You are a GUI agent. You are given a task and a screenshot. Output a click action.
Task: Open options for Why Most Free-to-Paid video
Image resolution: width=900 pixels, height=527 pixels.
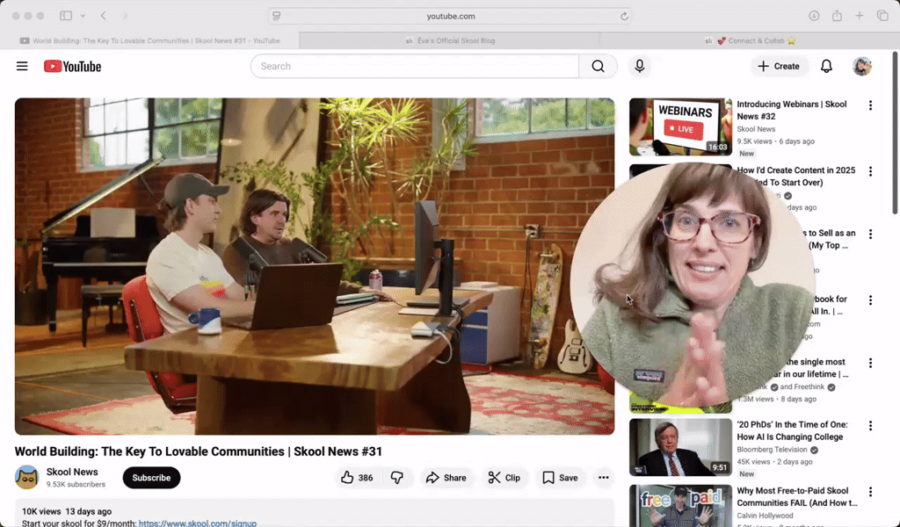(870, 492)
